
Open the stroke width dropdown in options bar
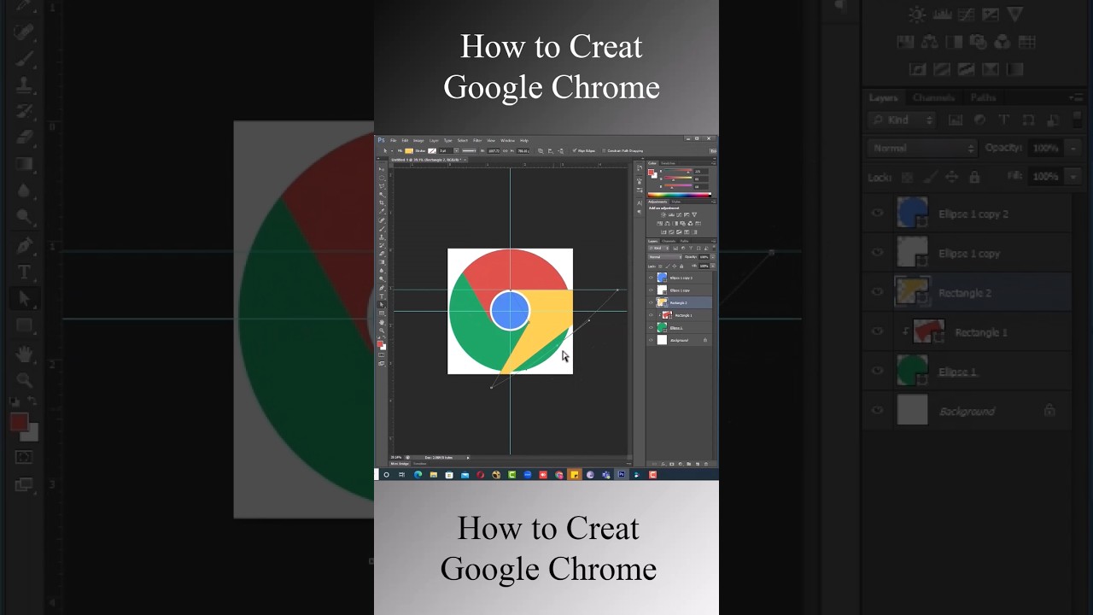tap(457, 151)
